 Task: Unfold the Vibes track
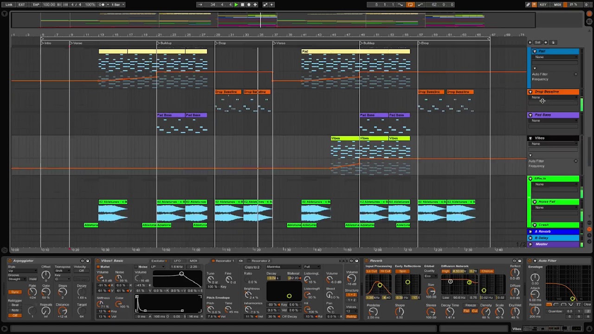pos(530,138)
